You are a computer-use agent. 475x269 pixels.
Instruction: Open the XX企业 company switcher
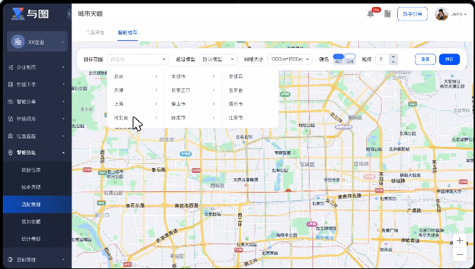pyautogui.click(x=37, y=42)
